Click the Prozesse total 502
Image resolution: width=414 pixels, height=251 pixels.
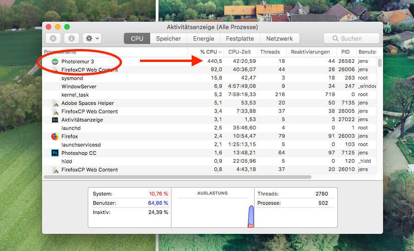click(323, 203)
